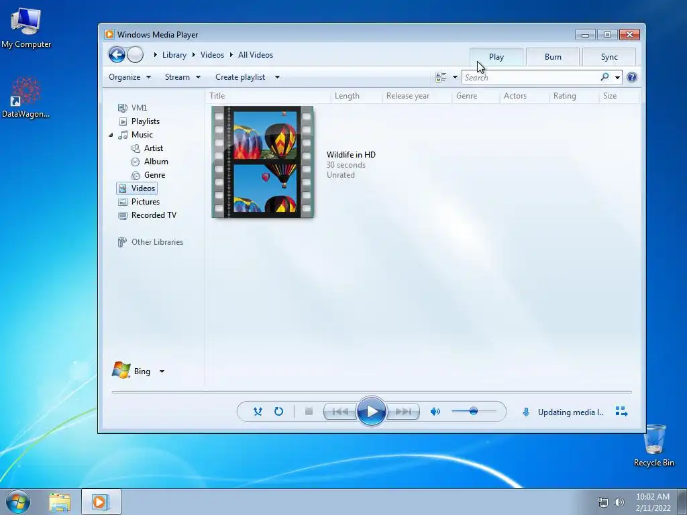Go back with the Back arrow button
Screen dimensions: 687x515
(117, 55)
